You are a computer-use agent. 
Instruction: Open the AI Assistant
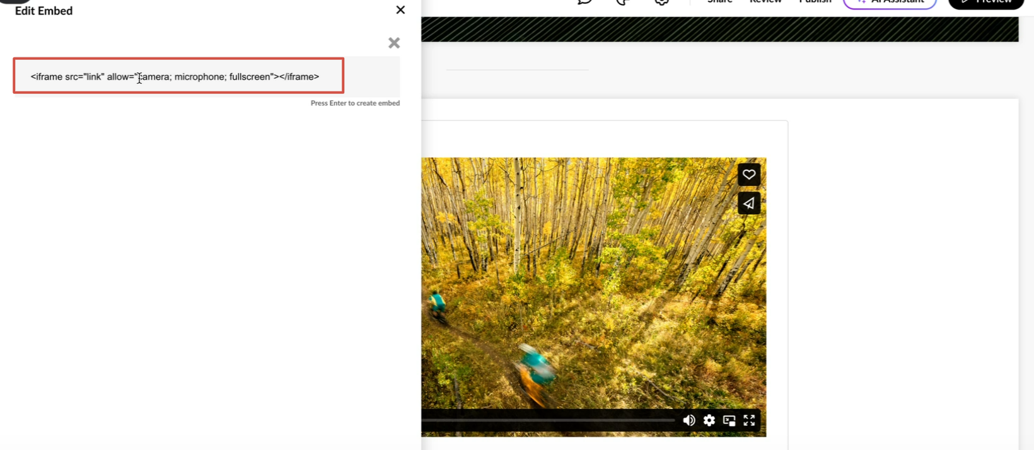[x=890, y=3]
